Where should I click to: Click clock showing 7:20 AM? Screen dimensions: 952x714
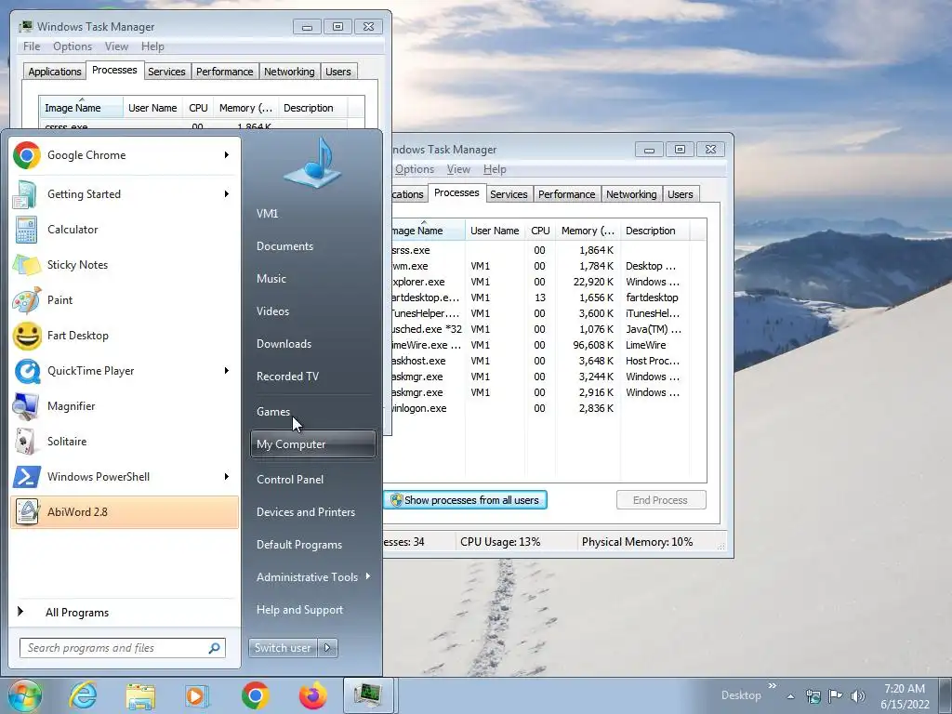[x=905, y=689]
